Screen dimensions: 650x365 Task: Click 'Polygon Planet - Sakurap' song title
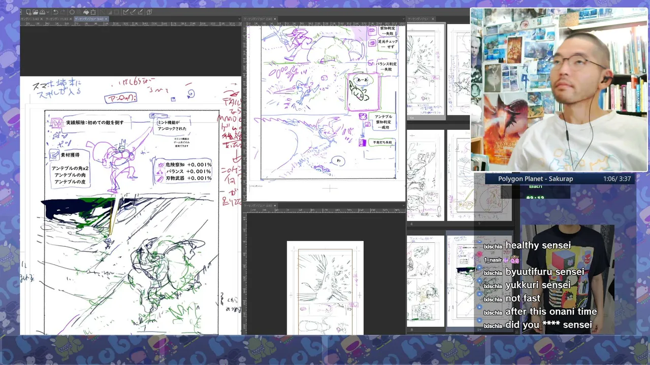pos(536,179)
